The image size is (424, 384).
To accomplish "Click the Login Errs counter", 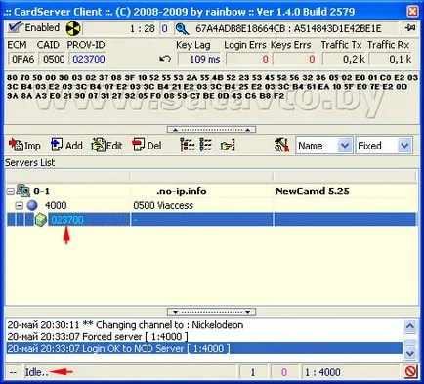I will click(248, 60).
